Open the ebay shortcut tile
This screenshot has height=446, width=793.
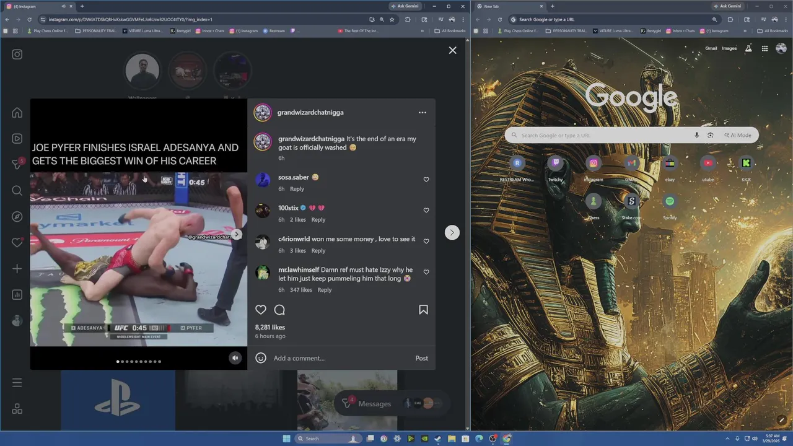coord(670,168)
